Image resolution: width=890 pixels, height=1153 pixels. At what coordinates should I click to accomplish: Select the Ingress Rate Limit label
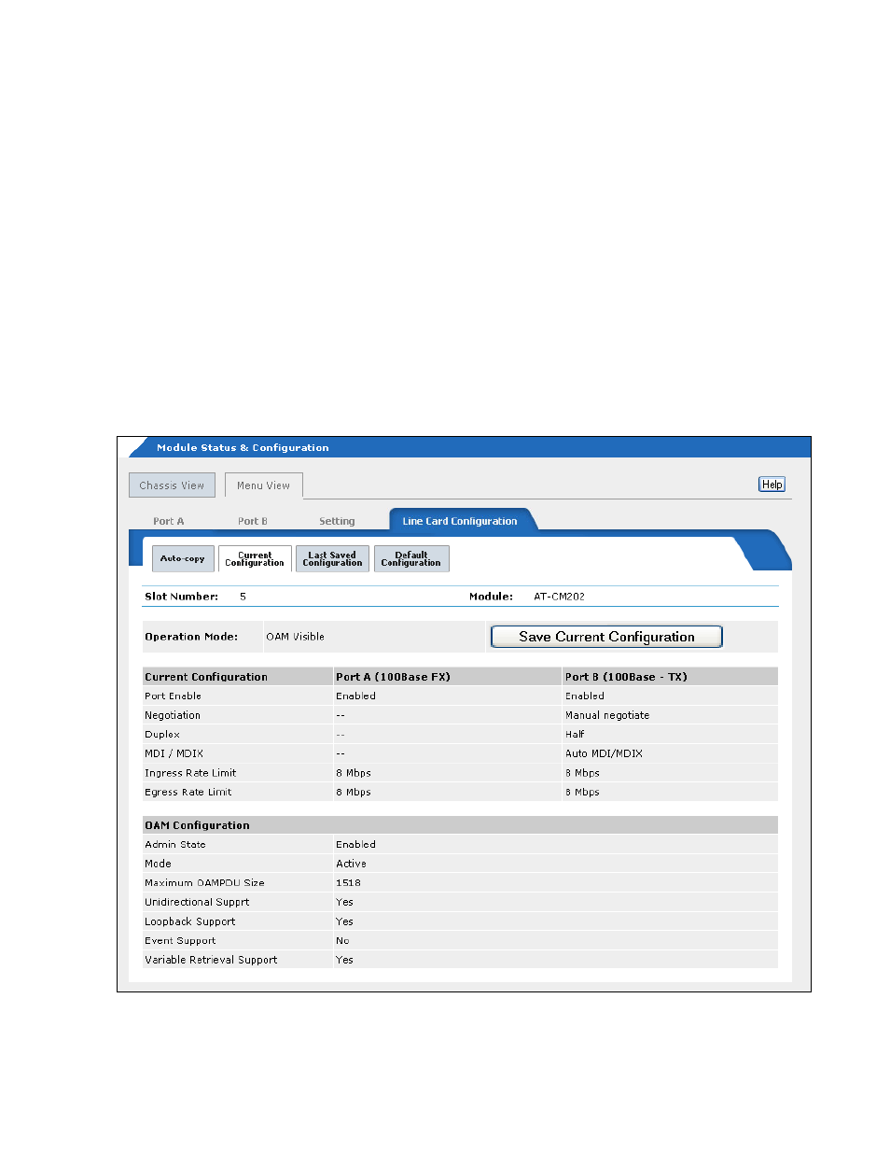[x=190, y=773]
